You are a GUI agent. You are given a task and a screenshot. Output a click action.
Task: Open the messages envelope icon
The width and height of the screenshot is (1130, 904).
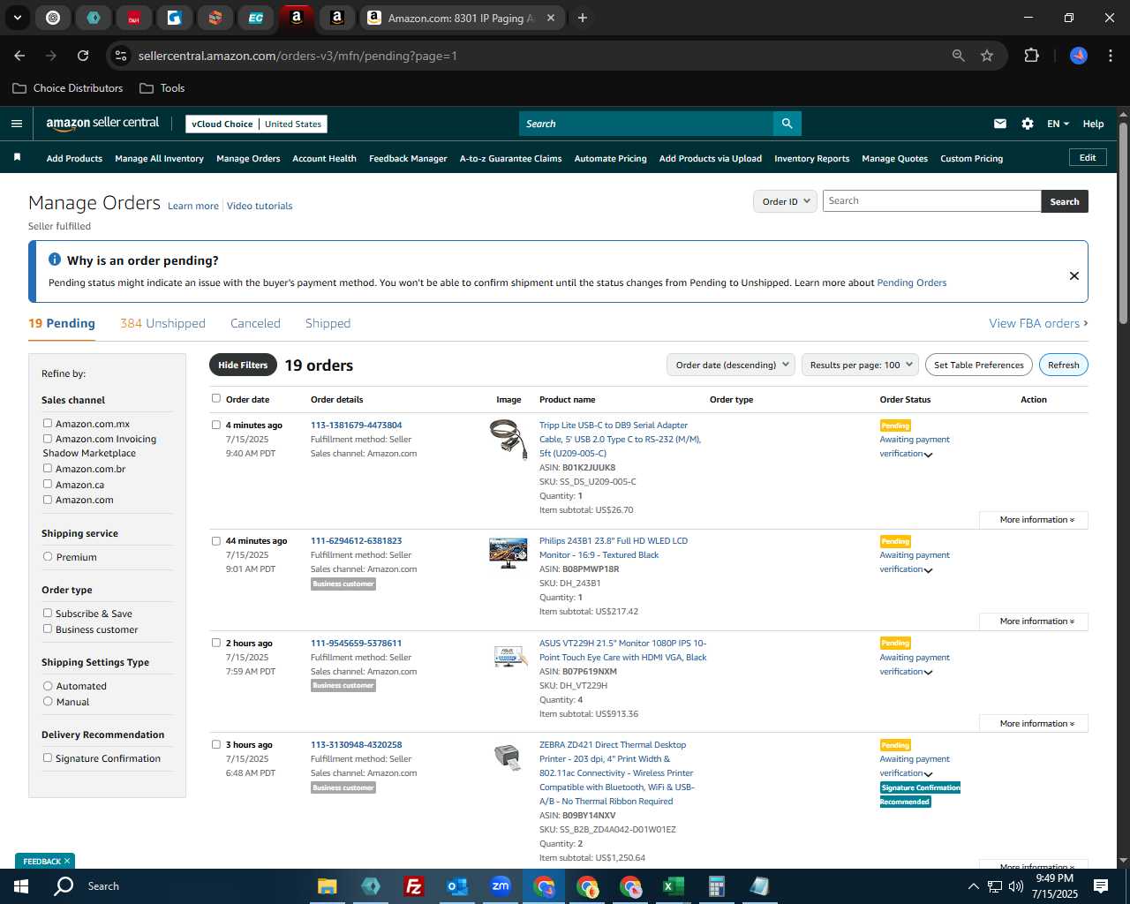point(1000,124)
